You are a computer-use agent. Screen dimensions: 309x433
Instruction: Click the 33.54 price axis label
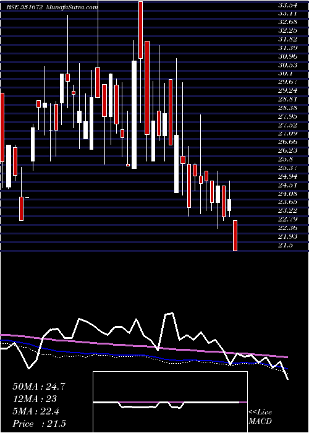click(287, 5)
